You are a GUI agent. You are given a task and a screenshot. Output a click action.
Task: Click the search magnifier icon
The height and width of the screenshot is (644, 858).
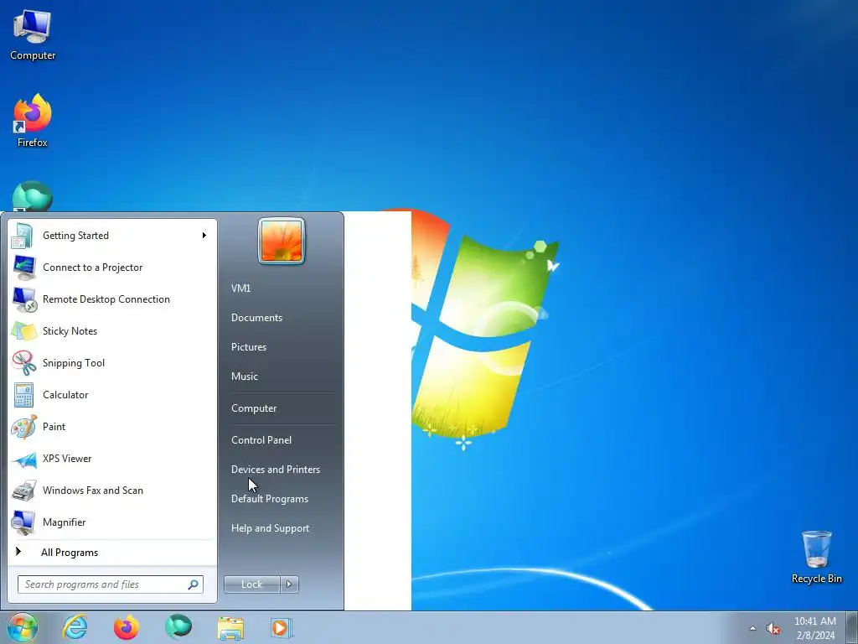tap(194, 584)
